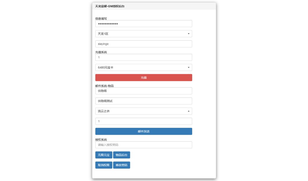Open the 物品后台 item backend button
This screenshot has height=181, width=308.
tap(122, 155)
